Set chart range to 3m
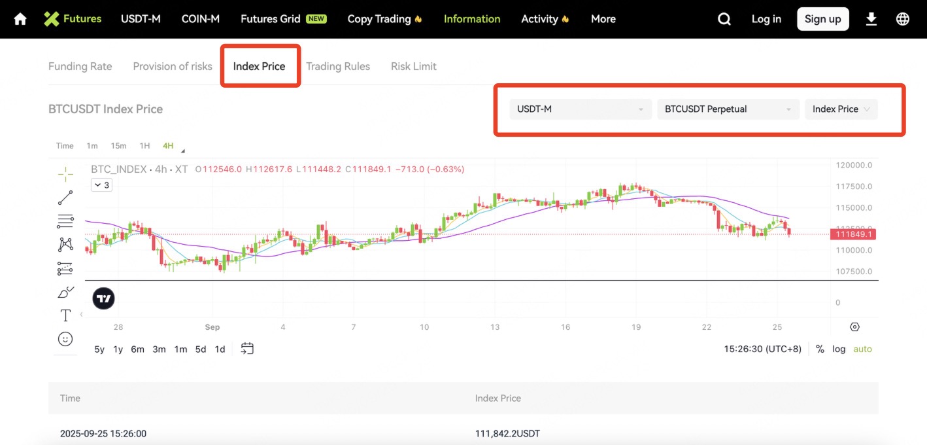The width and height of the screenshot is (927, 445). (159, 349)
